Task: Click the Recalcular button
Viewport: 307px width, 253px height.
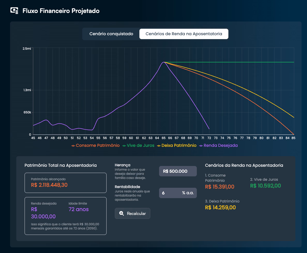Action: point(132,213)
